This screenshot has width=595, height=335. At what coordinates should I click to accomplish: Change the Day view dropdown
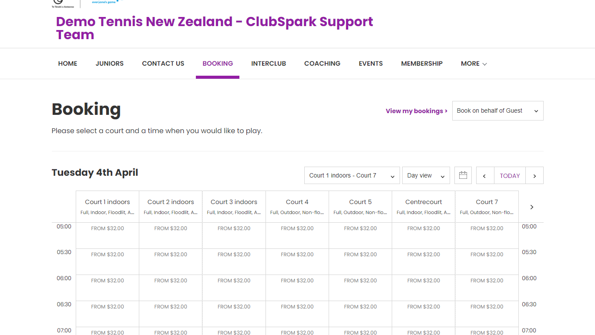pos(426,176)
